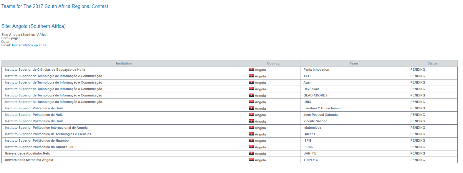Image resolution: width=463 pixels, height=173 pixels.
Task: Click the Country column header
Action: click(273, 63)
